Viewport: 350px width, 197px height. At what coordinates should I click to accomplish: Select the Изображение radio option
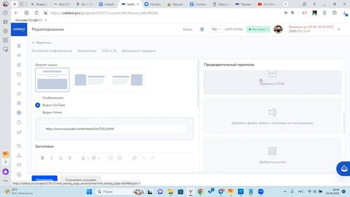(x=38, y=98)
